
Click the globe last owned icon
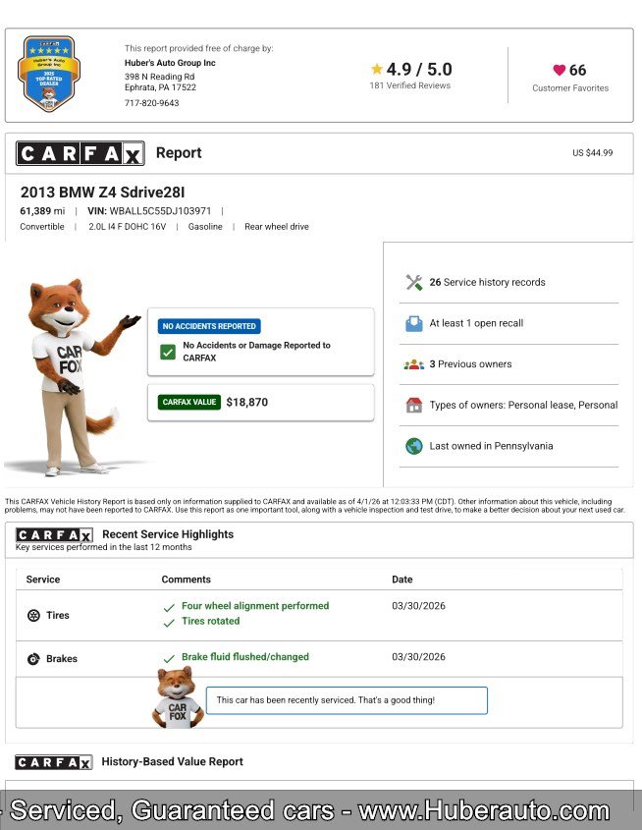pyautogui.click(x=413, y=446)
